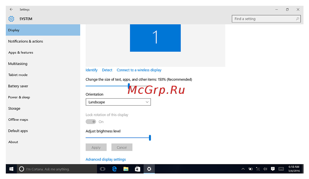This screenshot has height=179, width=309.
Task: Open File Explorer from the taskbar
Action: pyautogui.click(x=126, y=169)
